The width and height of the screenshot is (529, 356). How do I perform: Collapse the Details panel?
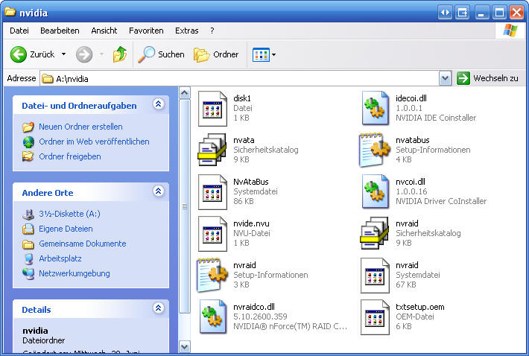pyautogui.click(x=159, y=308)
